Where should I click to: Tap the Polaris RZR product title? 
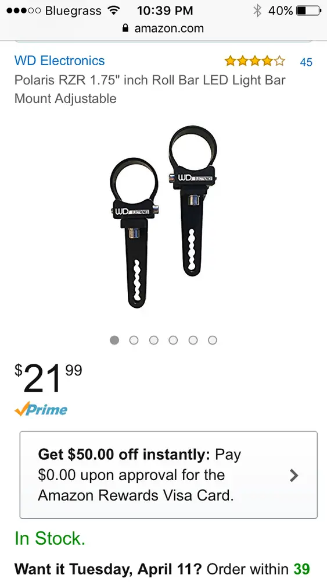(150, 89)
